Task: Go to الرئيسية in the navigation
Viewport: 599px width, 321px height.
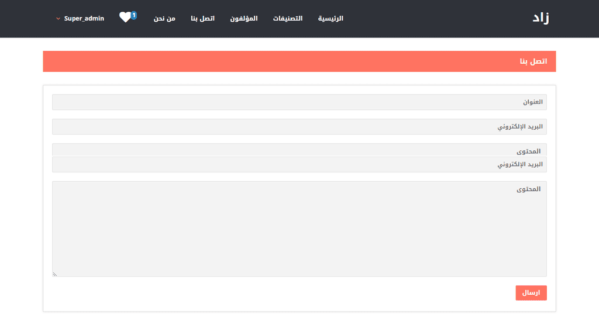Action: 331,18
